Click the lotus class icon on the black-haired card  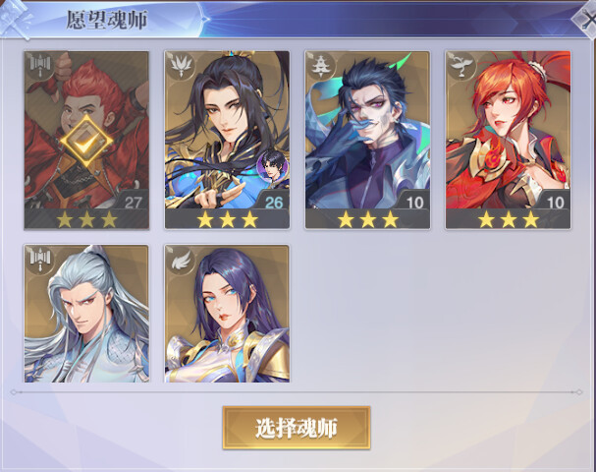pos(181,67)
